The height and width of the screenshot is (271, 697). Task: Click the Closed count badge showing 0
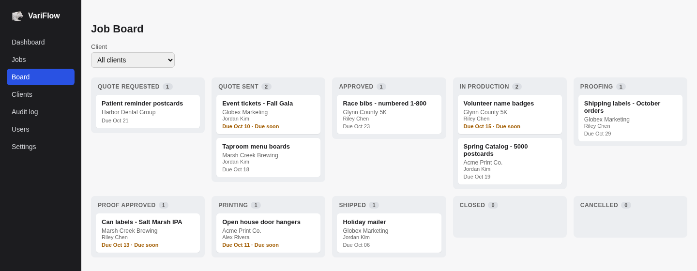493,205
